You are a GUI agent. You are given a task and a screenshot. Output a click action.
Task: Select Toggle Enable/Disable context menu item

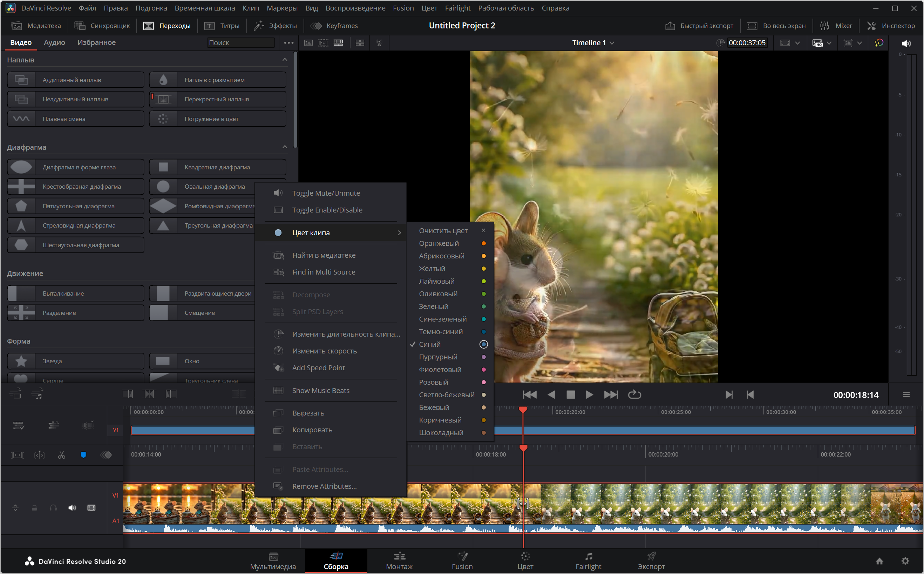[327, 210]
